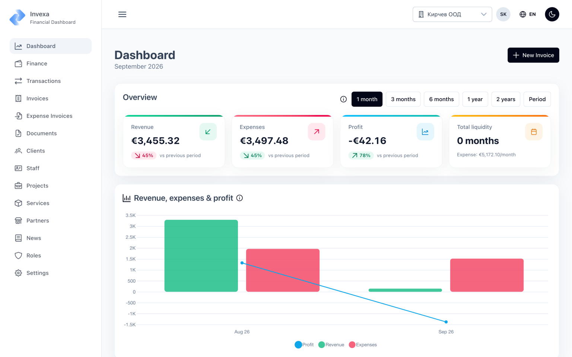Select the 3 months period

[403, 99]
